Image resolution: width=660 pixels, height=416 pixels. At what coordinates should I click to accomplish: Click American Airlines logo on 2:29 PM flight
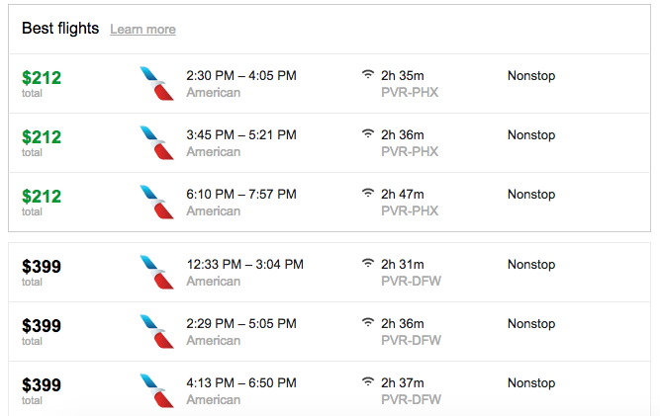click(x=156, y=331)
